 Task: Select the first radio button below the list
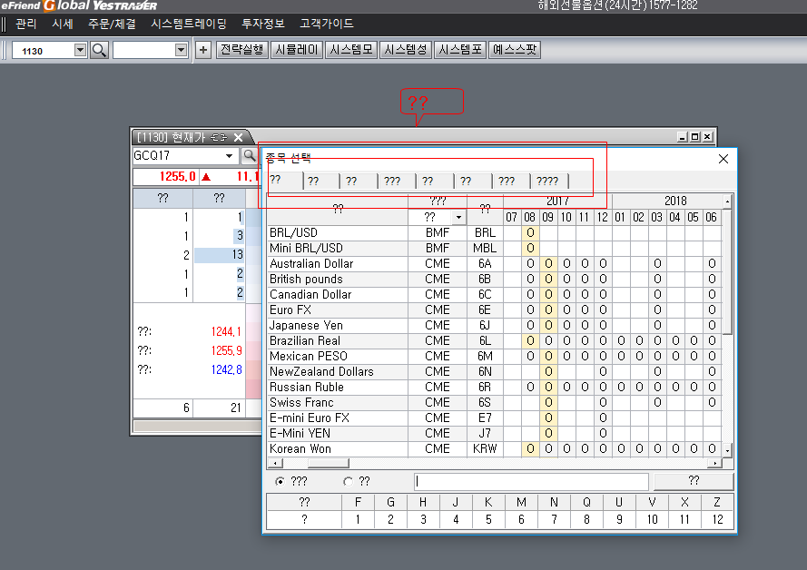[x=280, y=482]
